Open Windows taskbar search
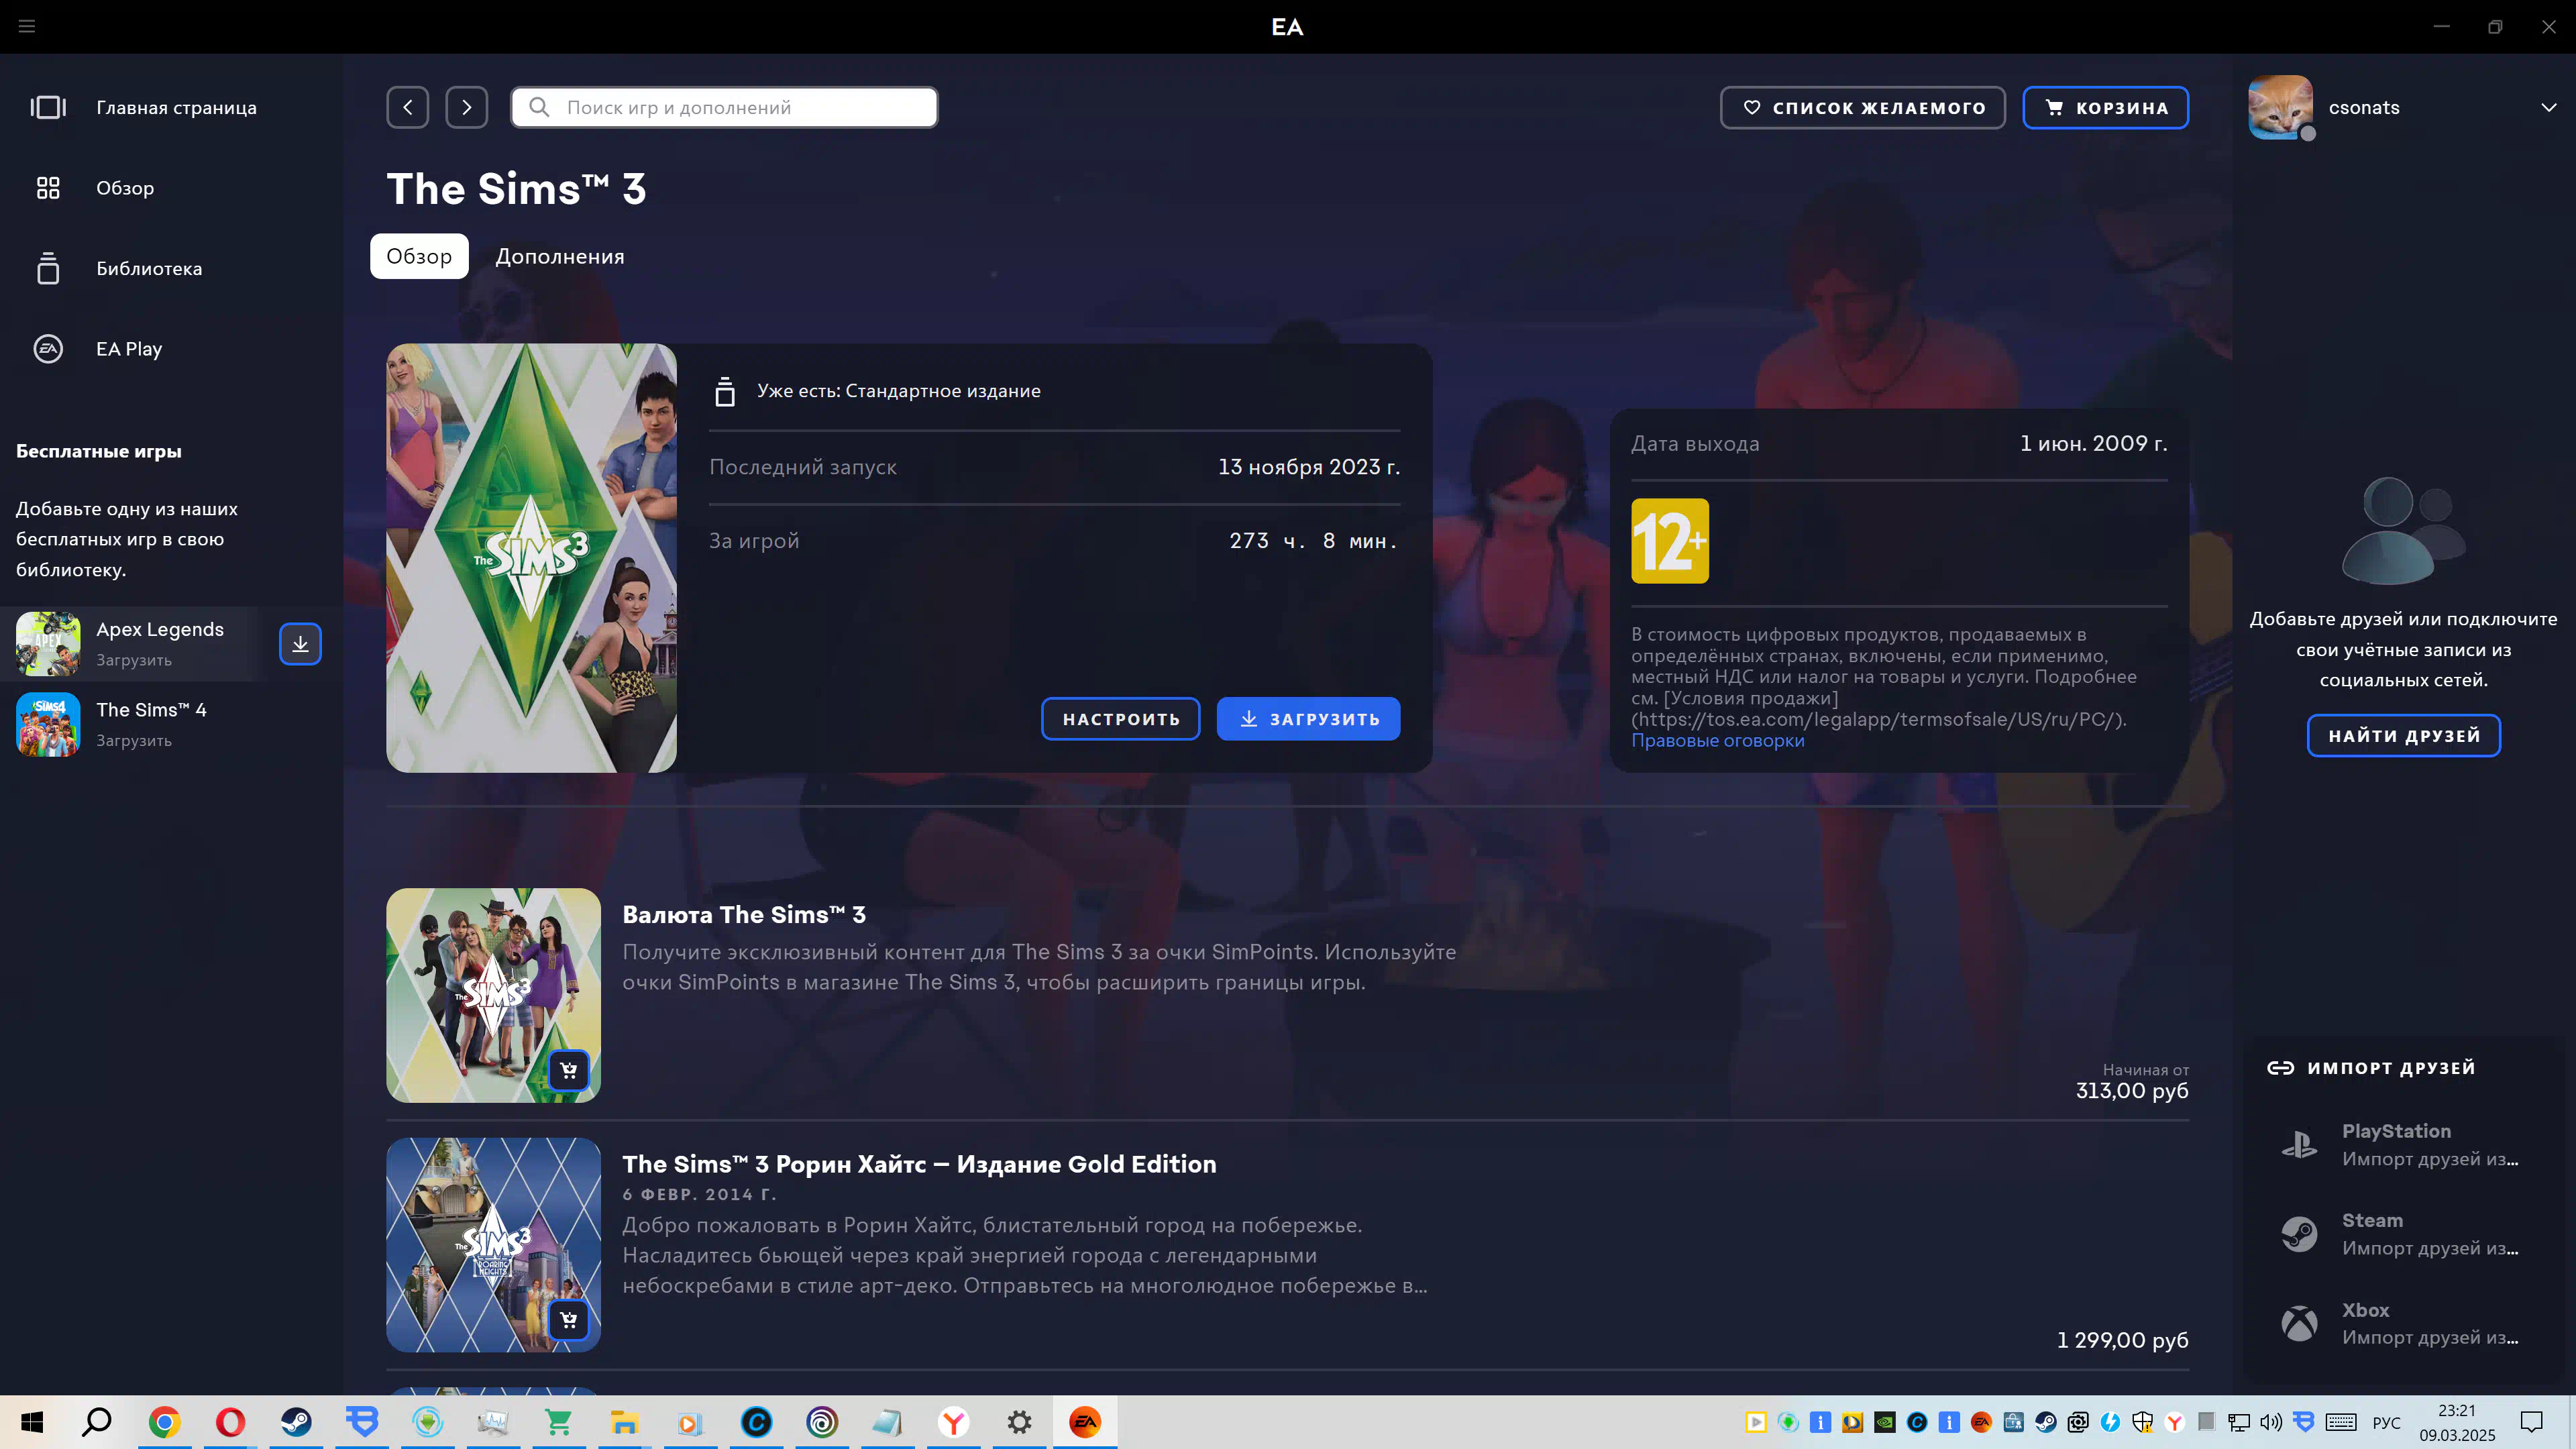This screenshot has width=2576, height=1449. coord(97,1422)
